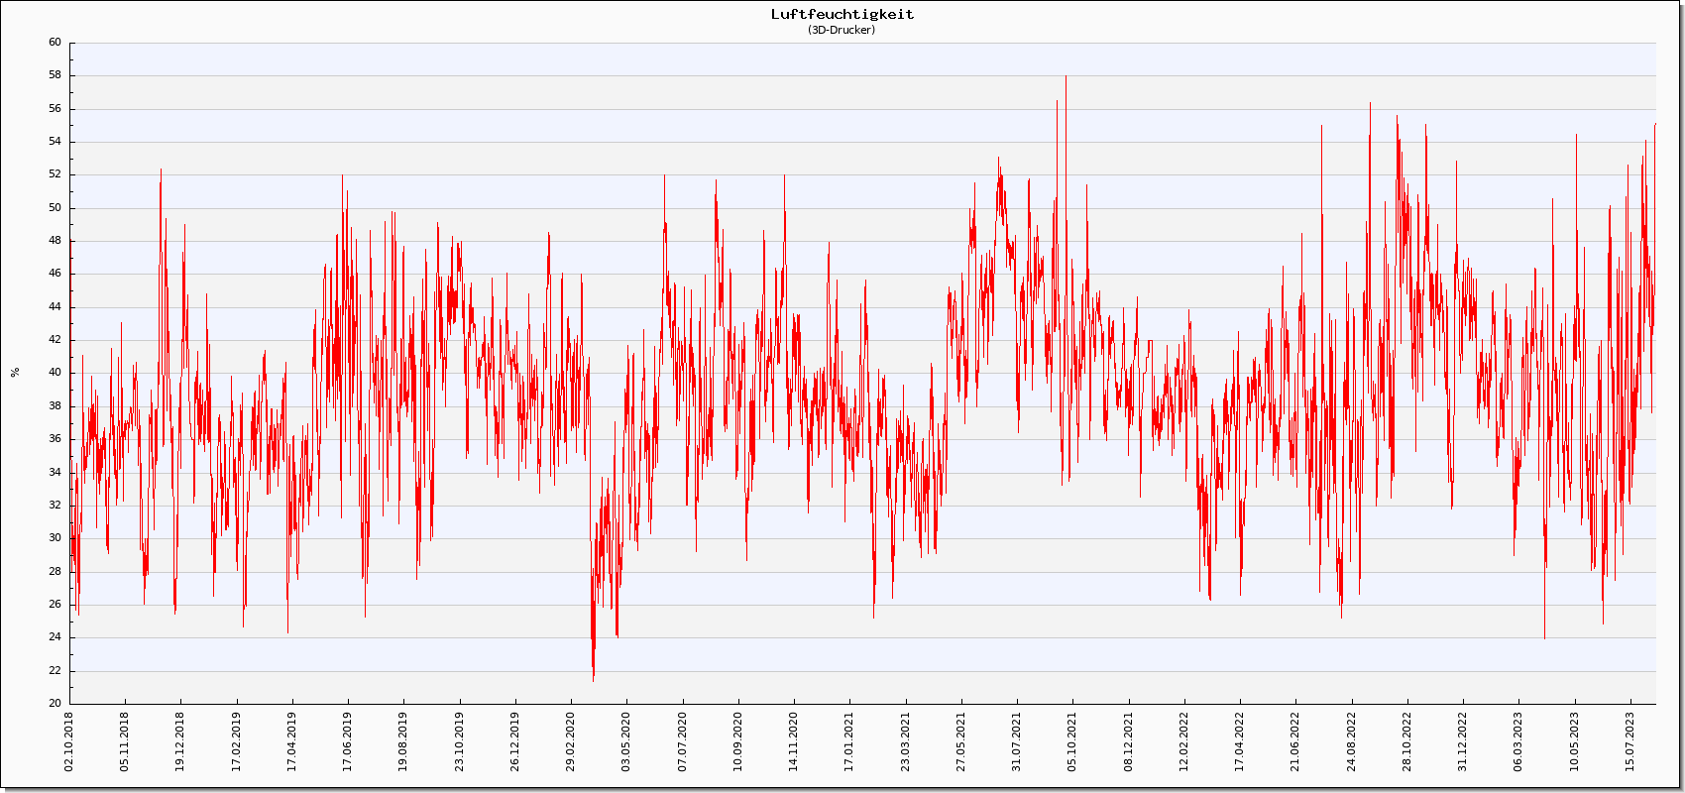Click the "%" y-axis unit label
The height and width of the screenshot is (793, 1685).
(15, 373)
